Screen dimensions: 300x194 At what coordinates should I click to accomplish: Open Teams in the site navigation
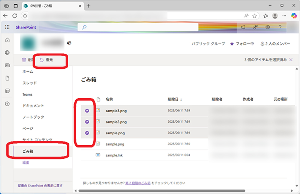(x=27, y=95)
